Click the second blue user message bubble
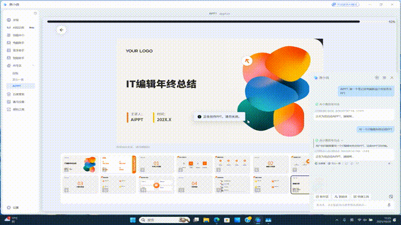The image size is (401, 225). tap(375, 129)
